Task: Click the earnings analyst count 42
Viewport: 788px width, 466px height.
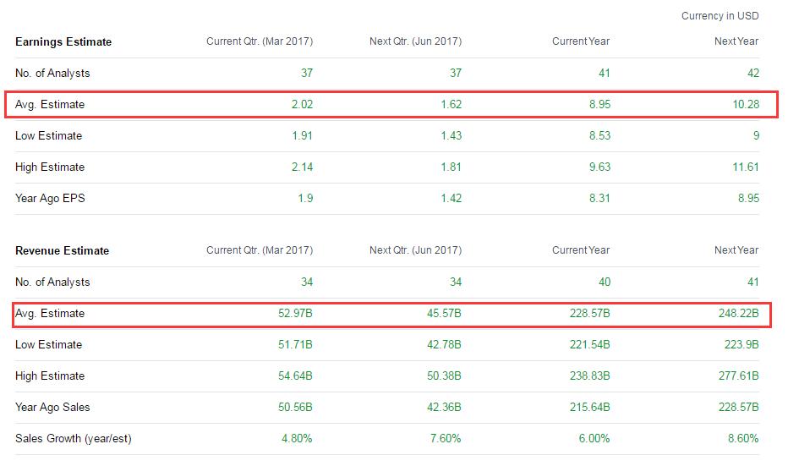Action: tap(752, 73)
